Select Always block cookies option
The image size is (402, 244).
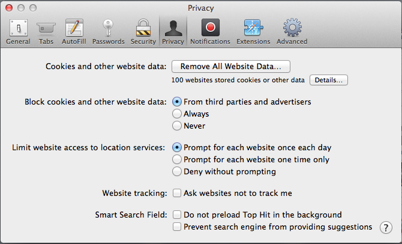[177, 114]
